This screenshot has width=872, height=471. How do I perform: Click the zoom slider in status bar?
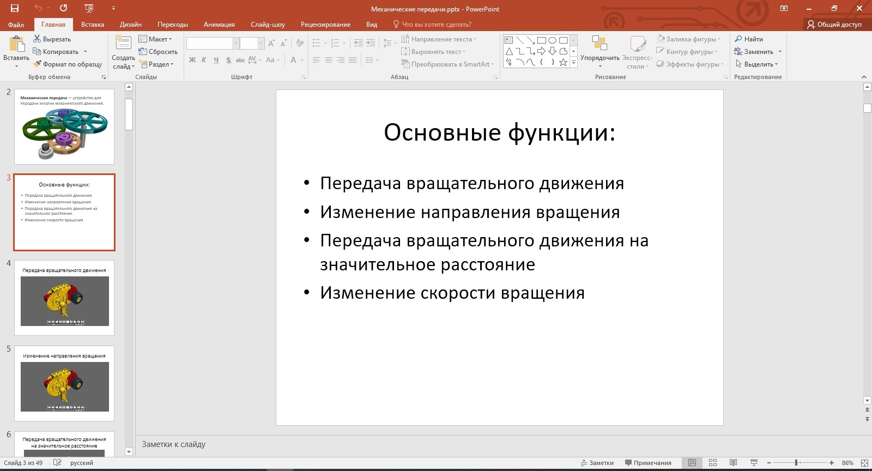tap(796, 463)
